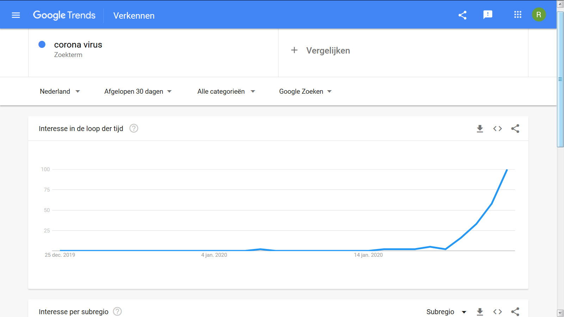
Task: Show help for Interesse per subregio
Action: pyautogui.click(x=117, y=311)
